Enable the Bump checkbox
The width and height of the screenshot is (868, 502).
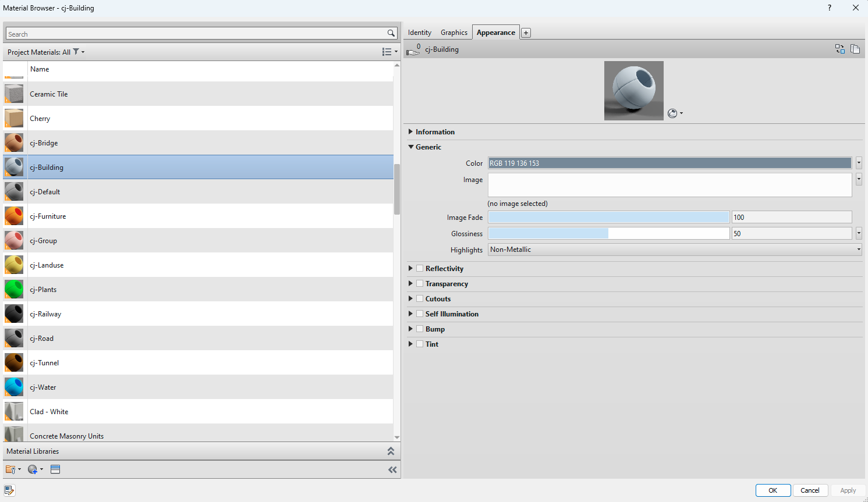[x=420, y=329]
